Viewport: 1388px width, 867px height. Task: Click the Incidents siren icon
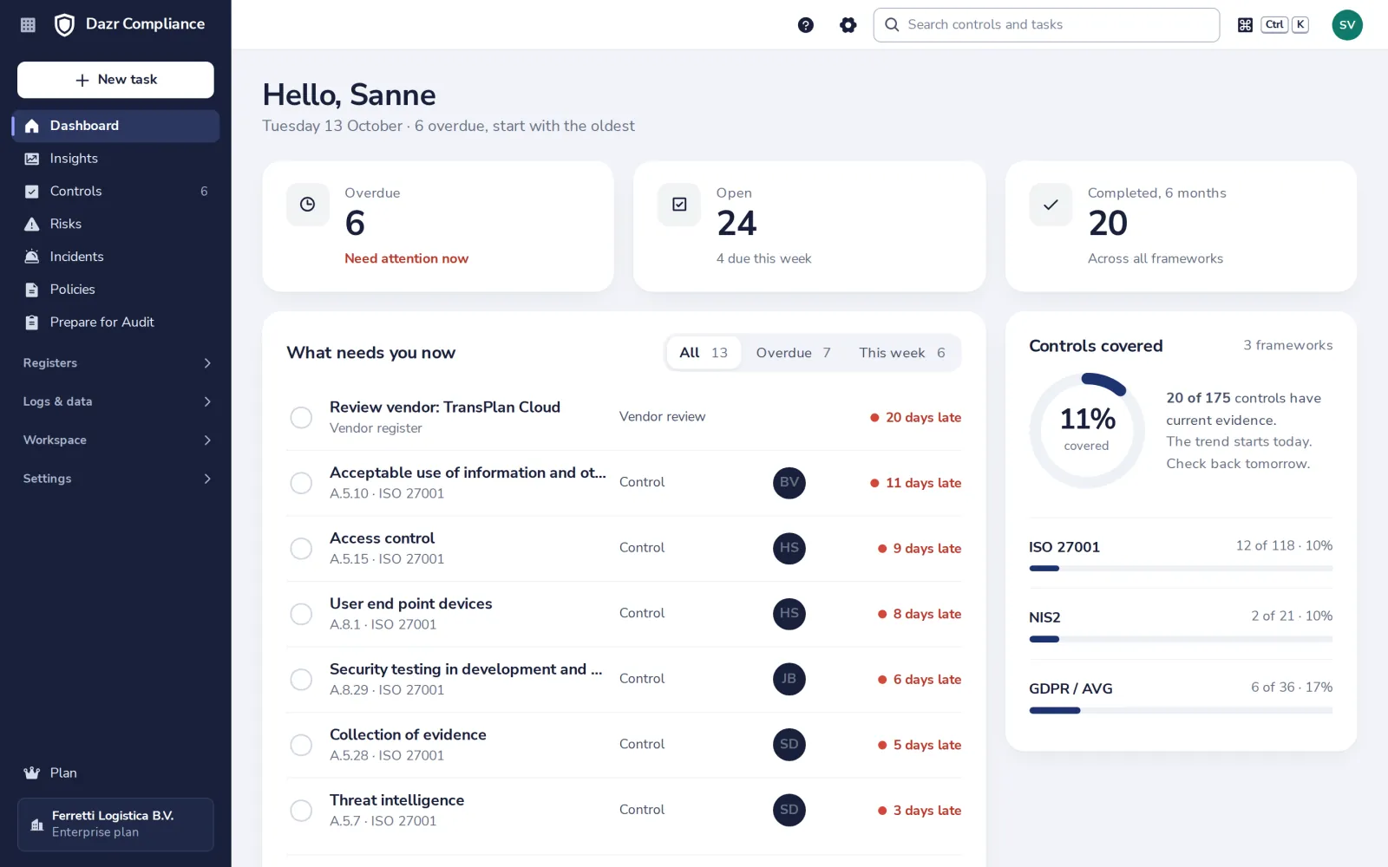coord(32,257)
